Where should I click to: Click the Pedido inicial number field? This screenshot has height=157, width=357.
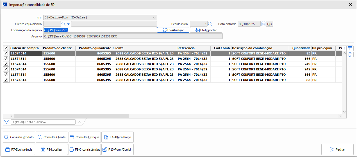pyautogui.click(x=199, y=24)
